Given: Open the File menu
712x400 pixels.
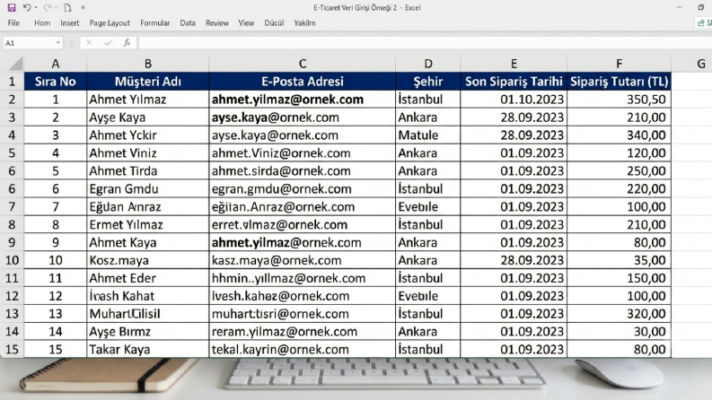Looking at the screenshot, I should click(x=13, y=22).
